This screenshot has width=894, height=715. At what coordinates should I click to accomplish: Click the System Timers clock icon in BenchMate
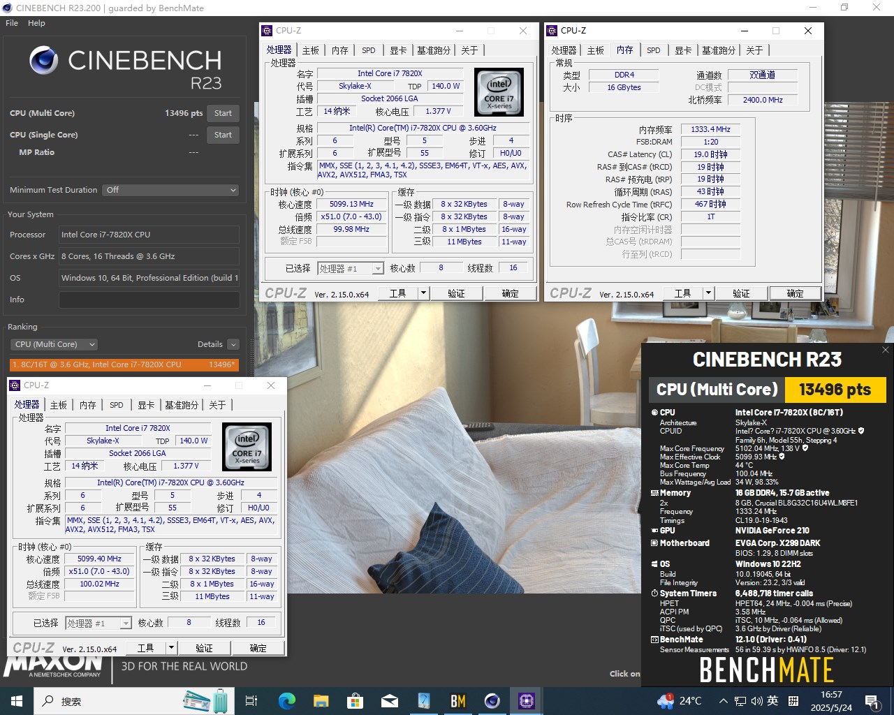click(654, 594)
